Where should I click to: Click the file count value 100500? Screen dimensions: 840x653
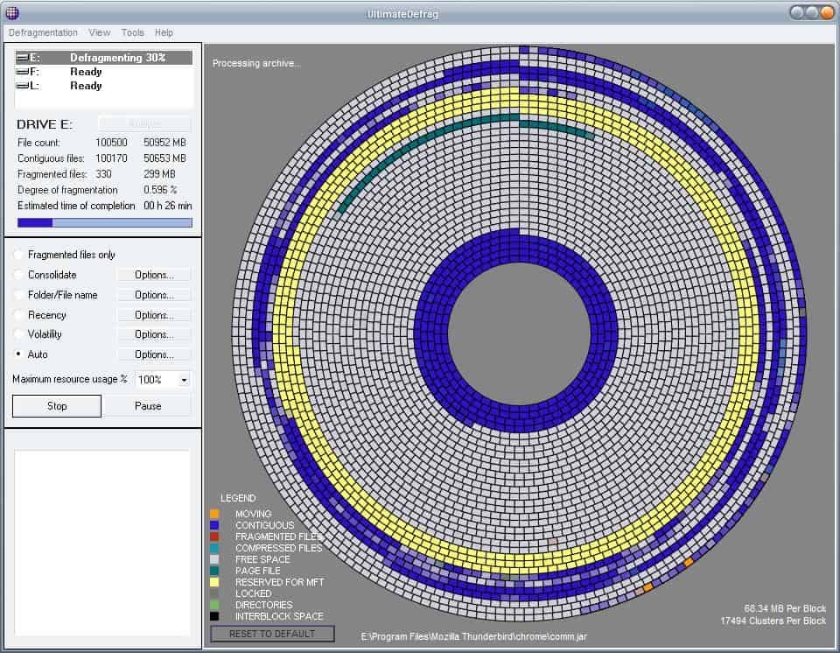coord(111,143)
